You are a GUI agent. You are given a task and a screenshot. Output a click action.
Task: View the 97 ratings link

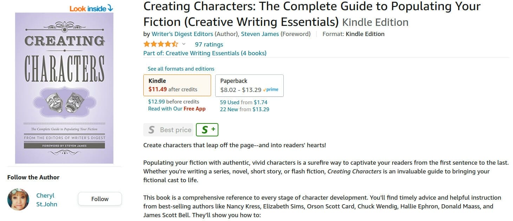point(209,44)
